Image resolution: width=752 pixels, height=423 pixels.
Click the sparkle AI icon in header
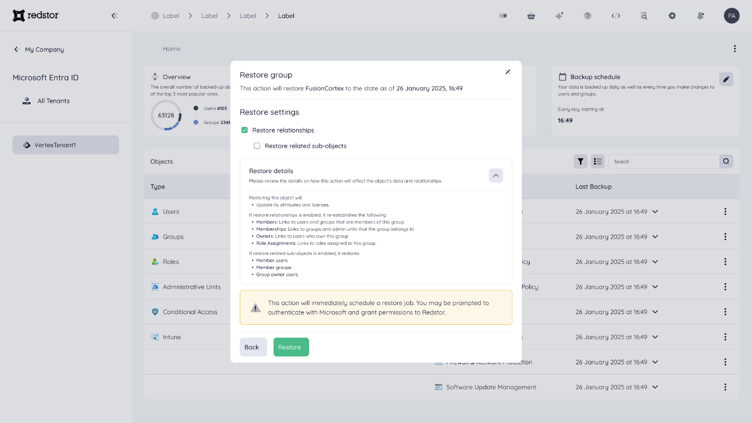pos(559,16)
